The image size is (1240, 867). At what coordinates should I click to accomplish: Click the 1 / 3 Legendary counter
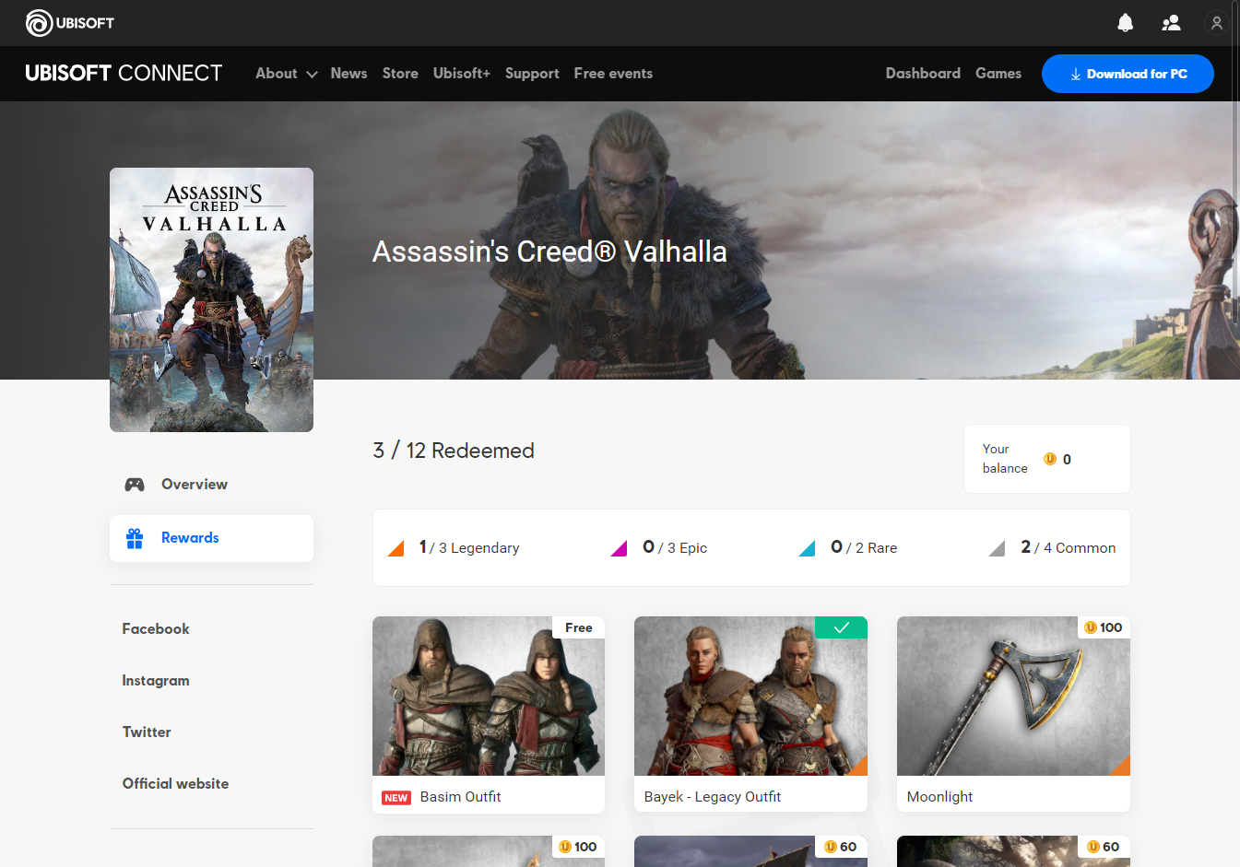469,548
